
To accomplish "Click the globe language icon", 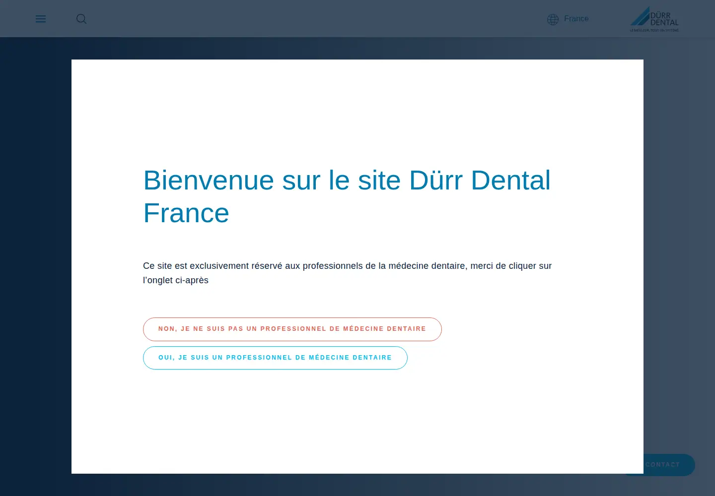I will click(553, 19).
